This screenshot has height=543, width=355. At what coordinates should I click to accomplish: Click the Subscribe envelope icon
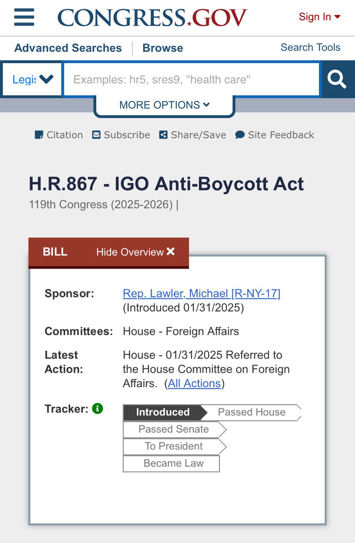[96, 135]
